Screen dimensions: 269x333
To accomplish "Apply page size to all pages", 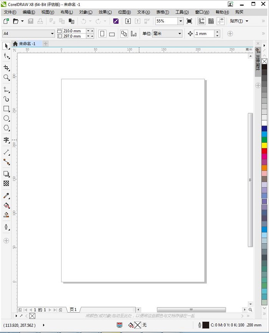I will pyautogui.click(x=124, y=33).
